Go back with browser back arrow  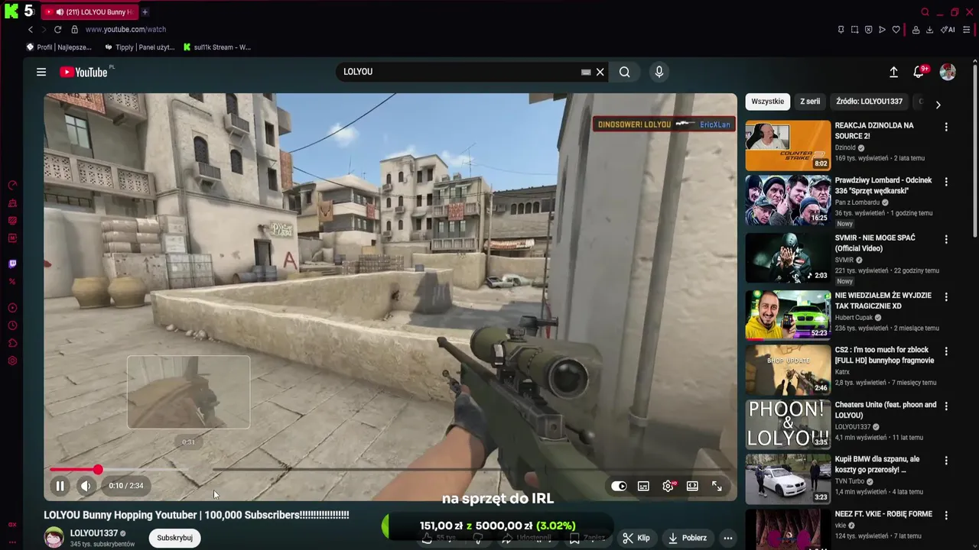click(x=31, y=29)
